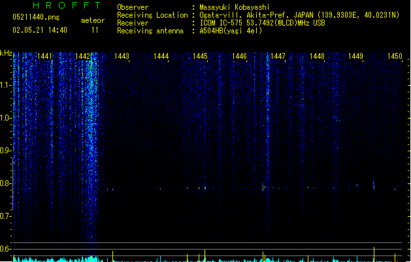Click the 1442 time axis label
Image resolution: width=411 pixels, height=262 pixels.
click(x=82, y=56)
